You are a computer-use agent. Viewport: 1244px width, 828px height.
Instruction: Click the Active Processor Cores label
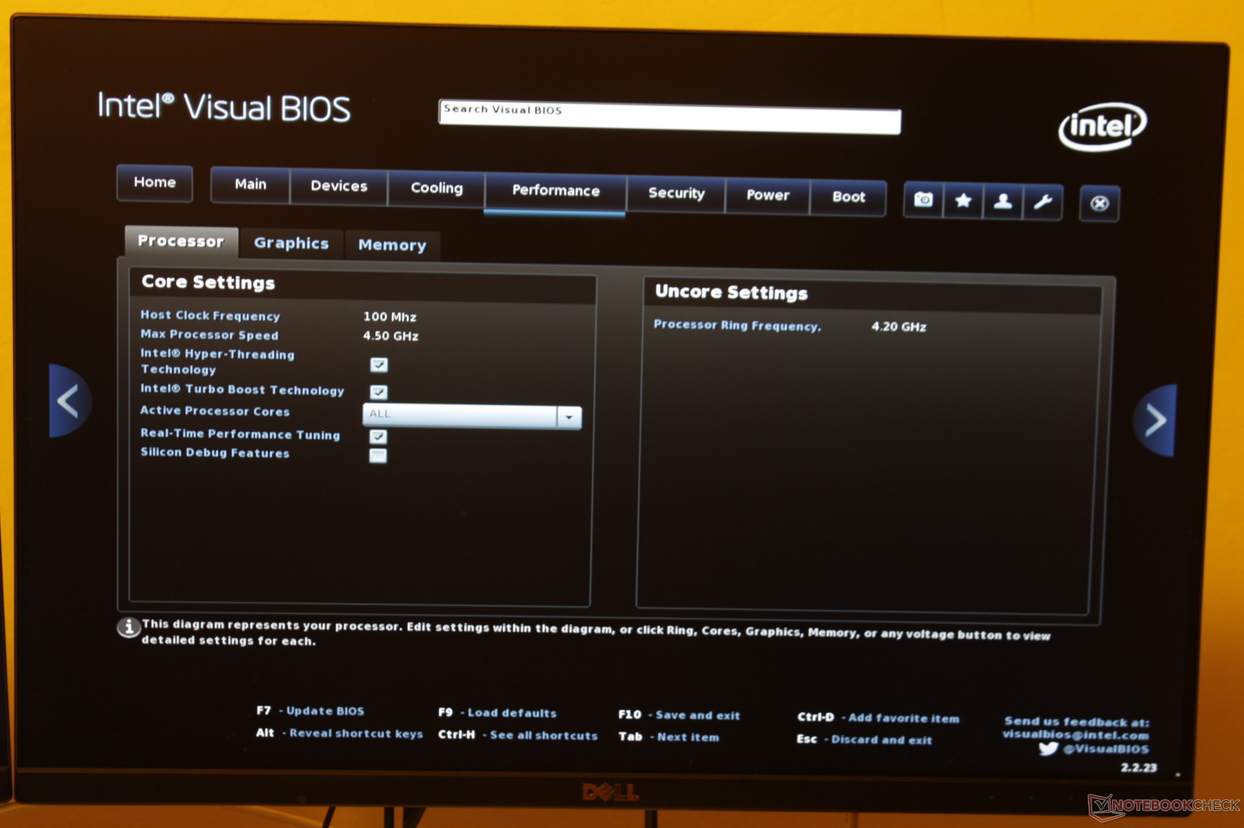215,411
